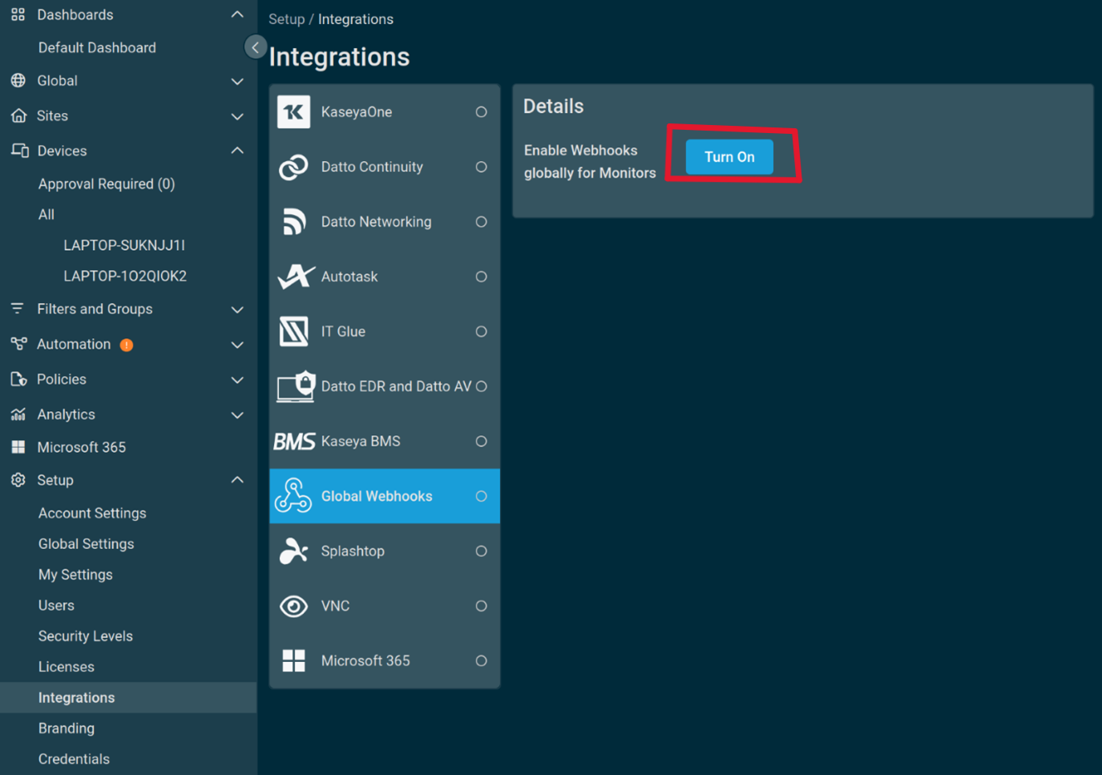Click the Sites house icon
Screen dimensions: 1102x775
pyautogui.click(x=18, y=115)
